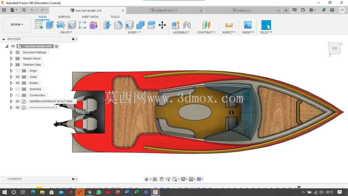The image size is (348, 196).
Task: Open the CREATE dropdown menu
Action: 66,32
